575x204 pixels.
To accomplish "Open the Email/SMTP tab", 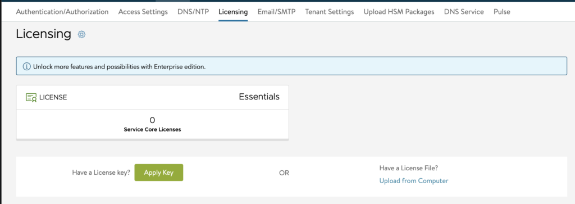I will pos(276,12).
